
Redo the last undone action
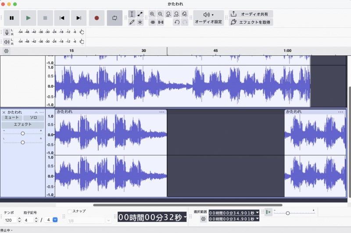(x=185, y=22)
